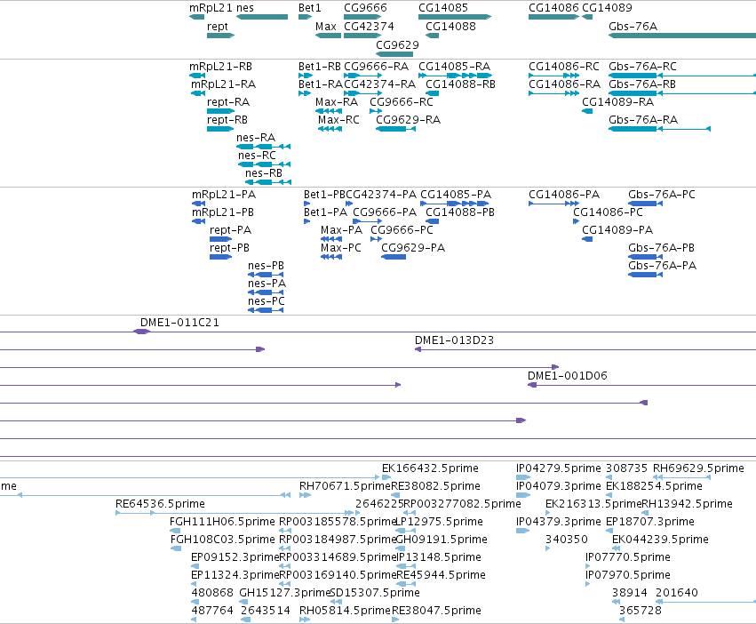Image resolution: width=756 pixels, height=624 pixels.
Task: Click transcript CG14086-RC label
Action: (x=563, y=67)
